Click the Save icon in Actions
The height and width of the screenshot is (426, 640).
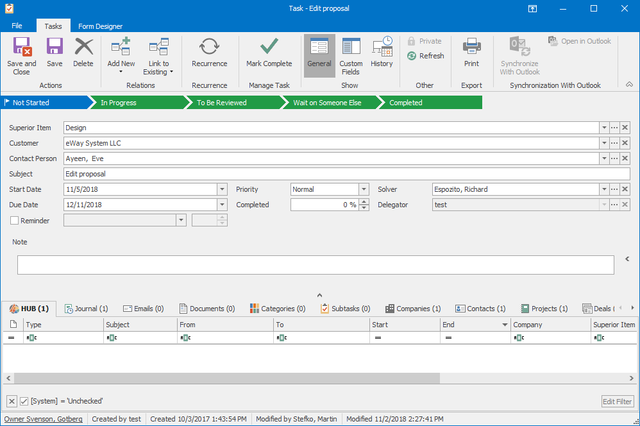coord(55,46)
